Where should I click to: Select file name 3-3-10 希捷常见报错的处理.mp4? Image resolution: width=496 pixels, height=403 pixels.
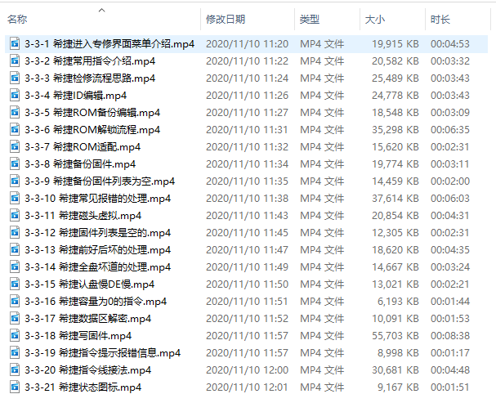98,199
